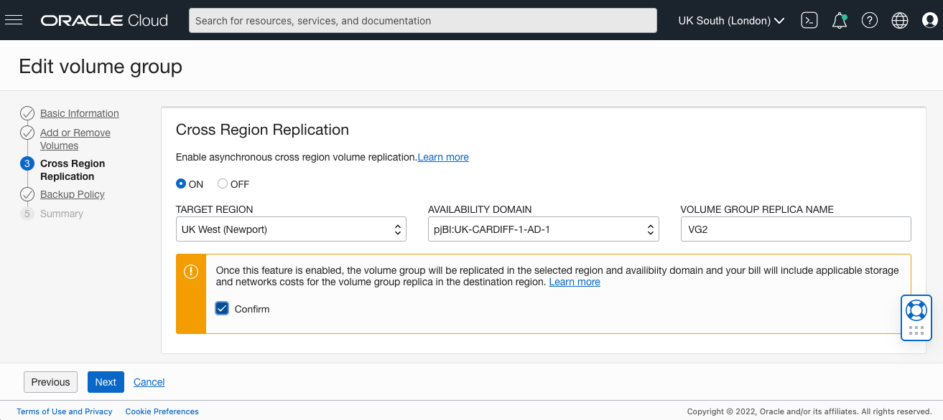Open the Help question mark icon
Screen dimensions: 943x420
(869, 20)
